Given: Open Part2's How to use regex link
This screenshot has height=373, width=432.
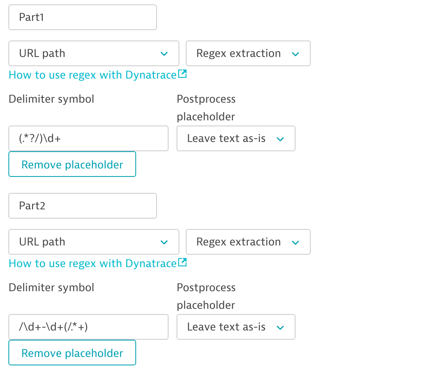Looking at the screenshot, I should pos(92,264).
